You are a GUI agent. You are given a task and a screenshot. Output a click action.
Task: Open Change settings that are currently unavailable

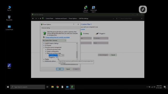pos(57,37)
